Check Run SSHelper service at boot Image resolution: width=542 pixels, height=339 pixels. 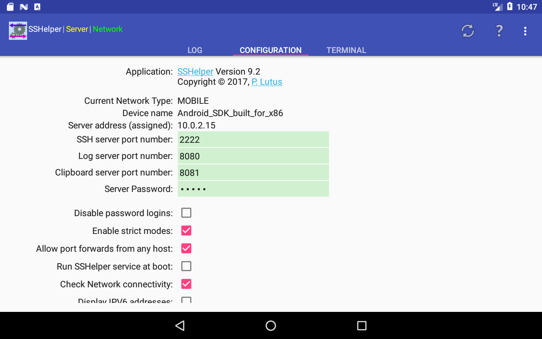click(186, 266)
